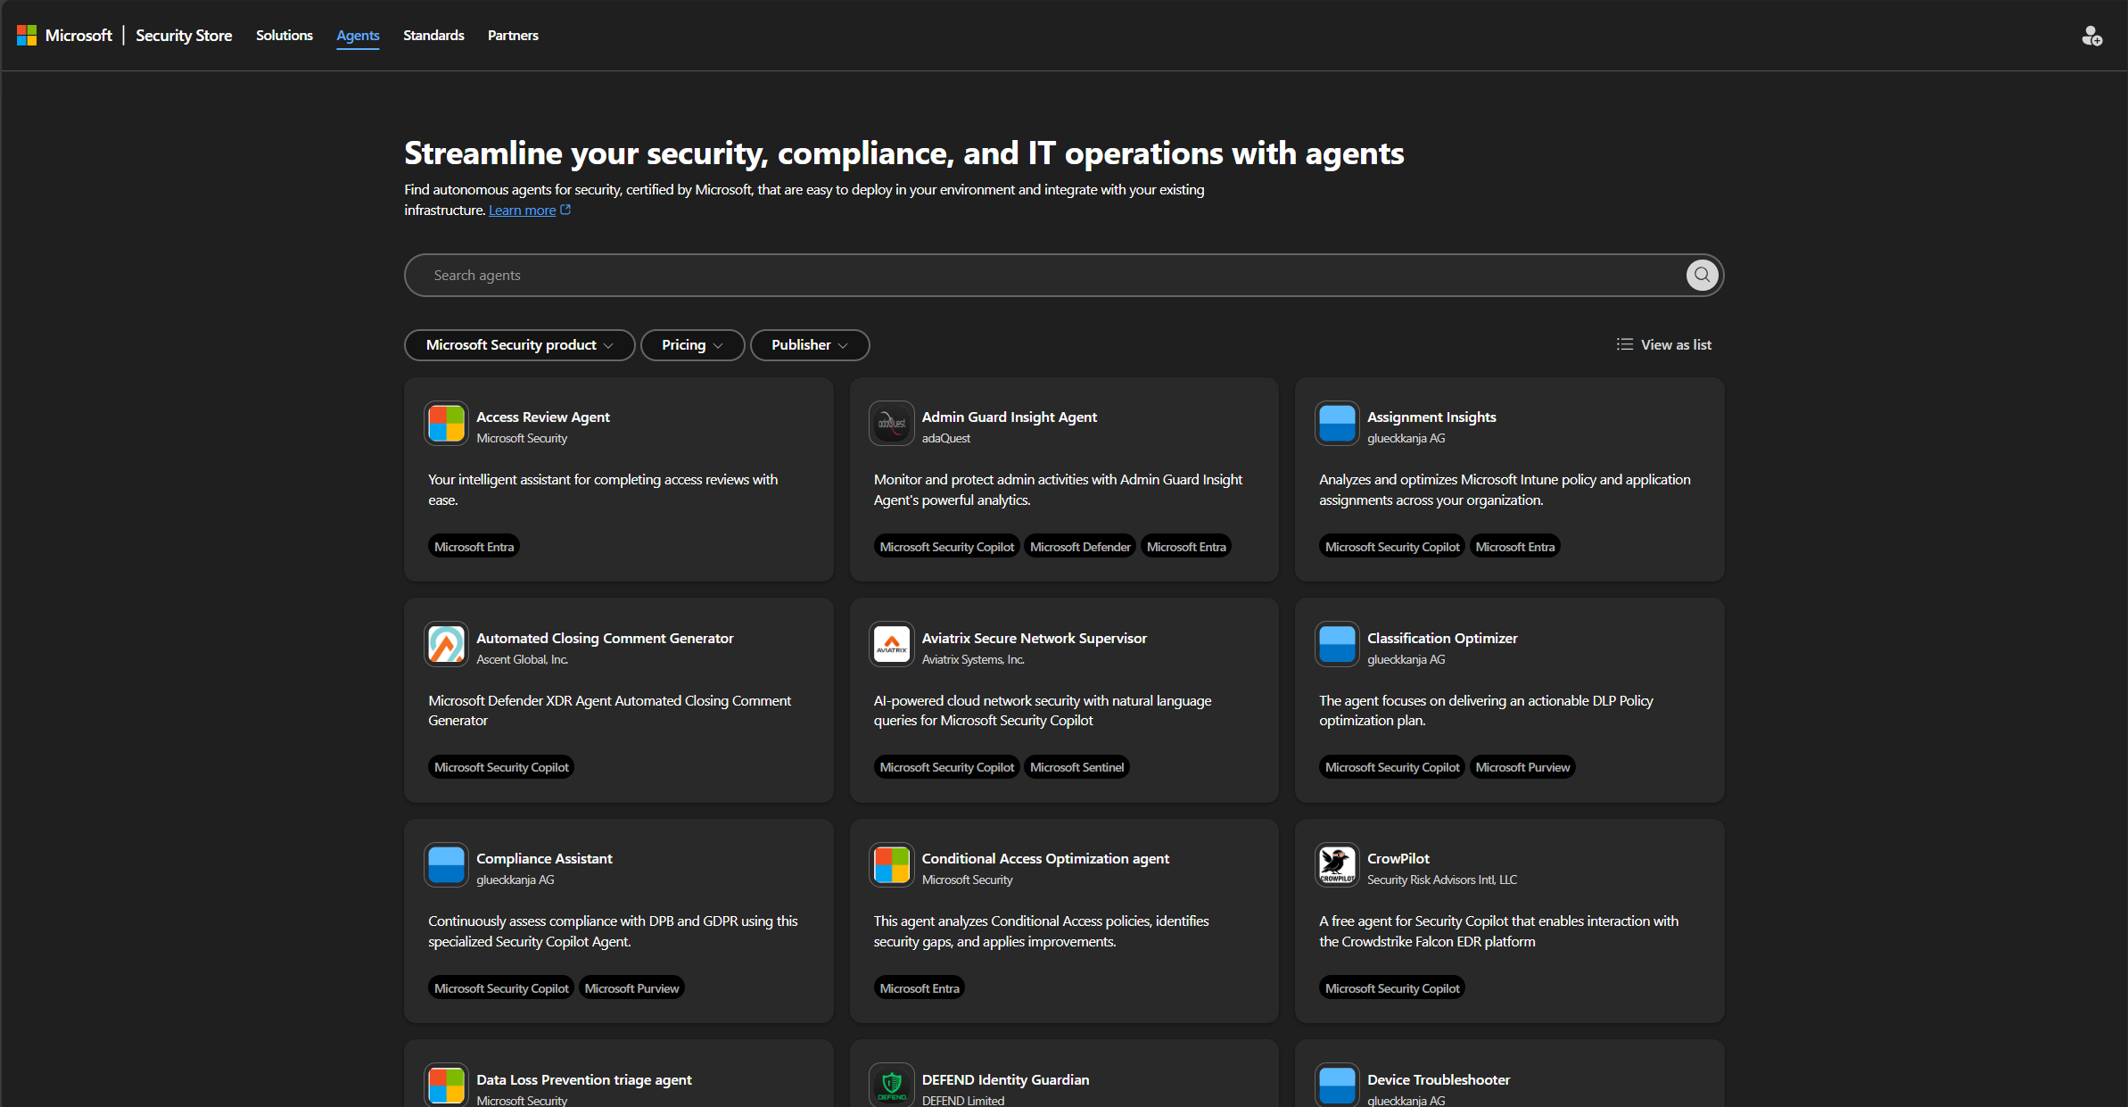This screenshot has width=2128, height=1107.
Task: Click the Search agents input field
Action: click(x=1043, y=275)
